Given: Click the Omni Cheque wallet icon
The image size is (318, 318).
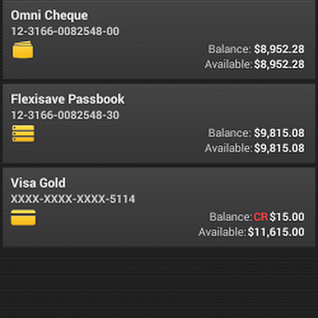Looking at the screenshot, I should pyautogui.click(x=23, y=50).
